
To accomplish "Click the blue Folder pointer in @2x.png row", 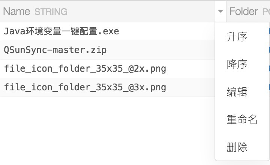I will point(269,68).
